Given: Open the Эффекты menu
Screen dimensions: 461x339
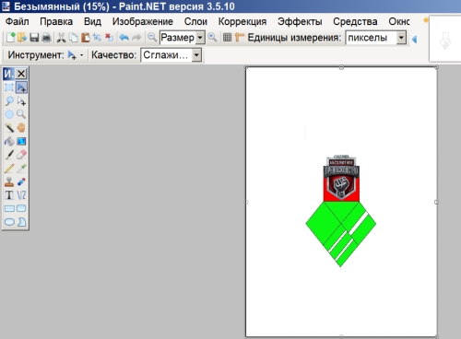Looking at the screenshot, I should pyautogui.click(x=300, y=21).
